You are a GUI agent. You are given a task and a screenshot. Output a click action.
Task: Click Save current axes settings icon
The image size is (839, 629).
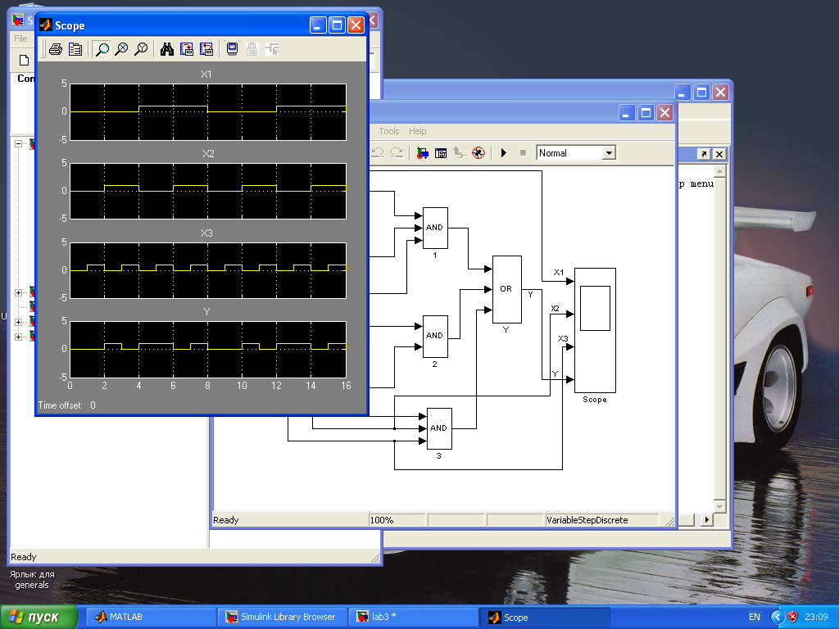pyautogui.click(x=187, y=50)
